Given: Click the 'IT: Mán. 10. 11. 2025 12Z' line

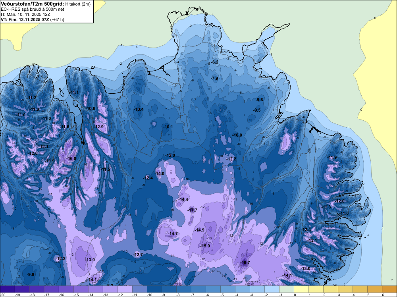Looking at the screenshot, I should pyautogui.click(x=25, y=14).
